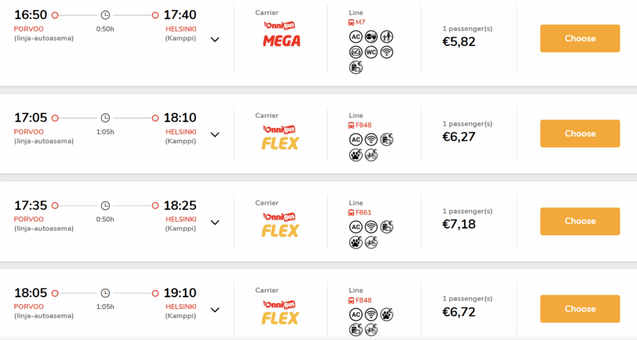Click the Wi-Fi icon on the 18:05 bus

point(371,315)
